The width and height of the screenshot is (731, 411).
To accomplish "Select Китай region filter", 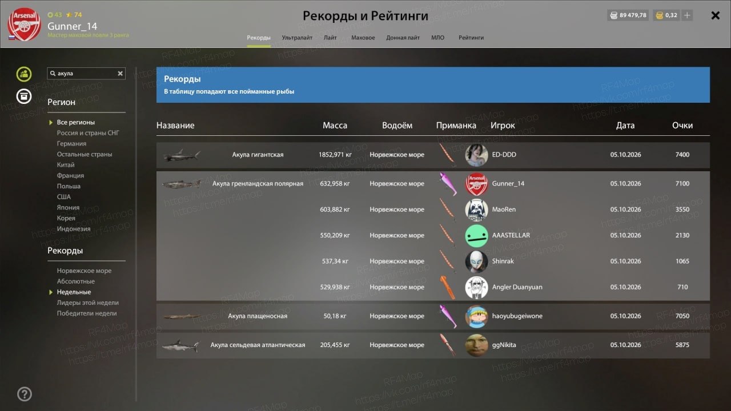I will 66,165.
